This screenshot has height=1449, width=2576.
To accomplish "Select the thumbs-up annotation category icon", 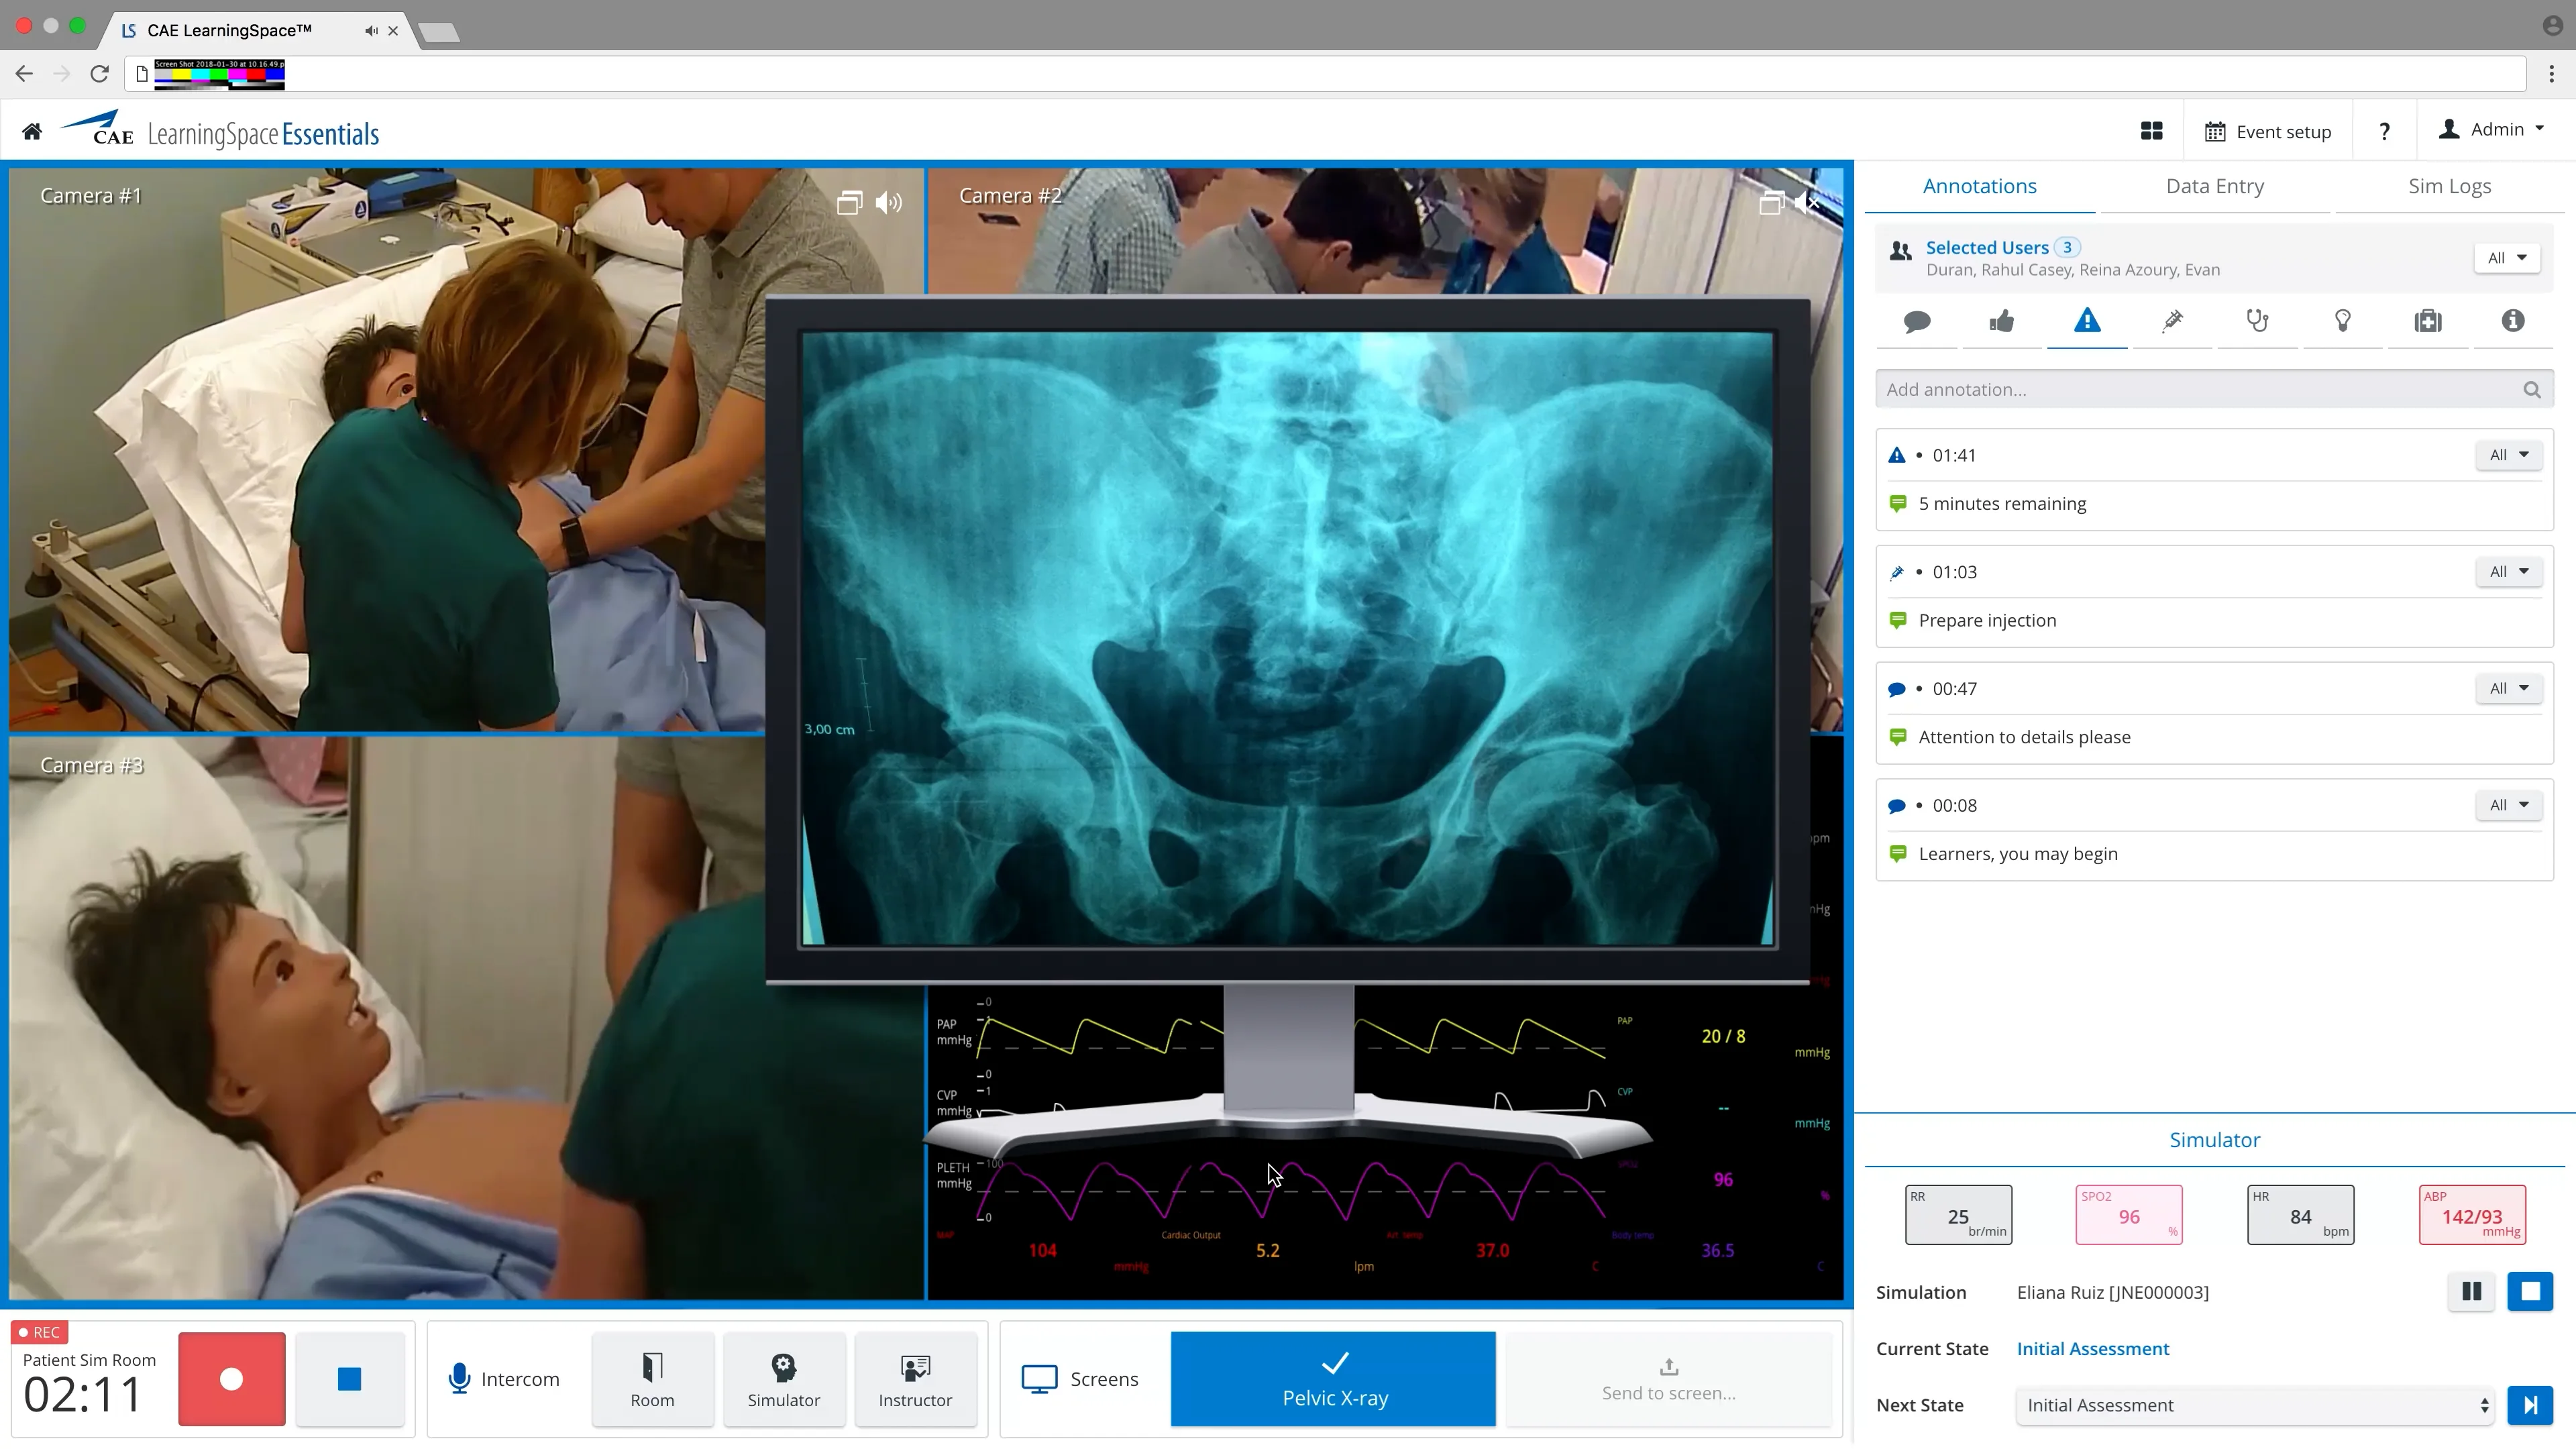I will pyautogui.click(x=2001, y=321).
